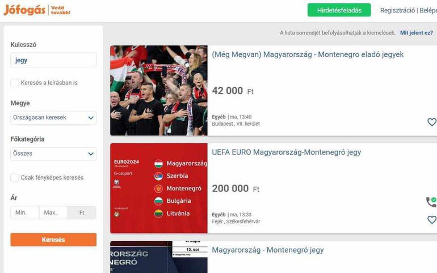Enable Keresés a leírásban is checkbox
Image resolution: width=437 pixels, height=273 pixels.
(x=15, y=83)
